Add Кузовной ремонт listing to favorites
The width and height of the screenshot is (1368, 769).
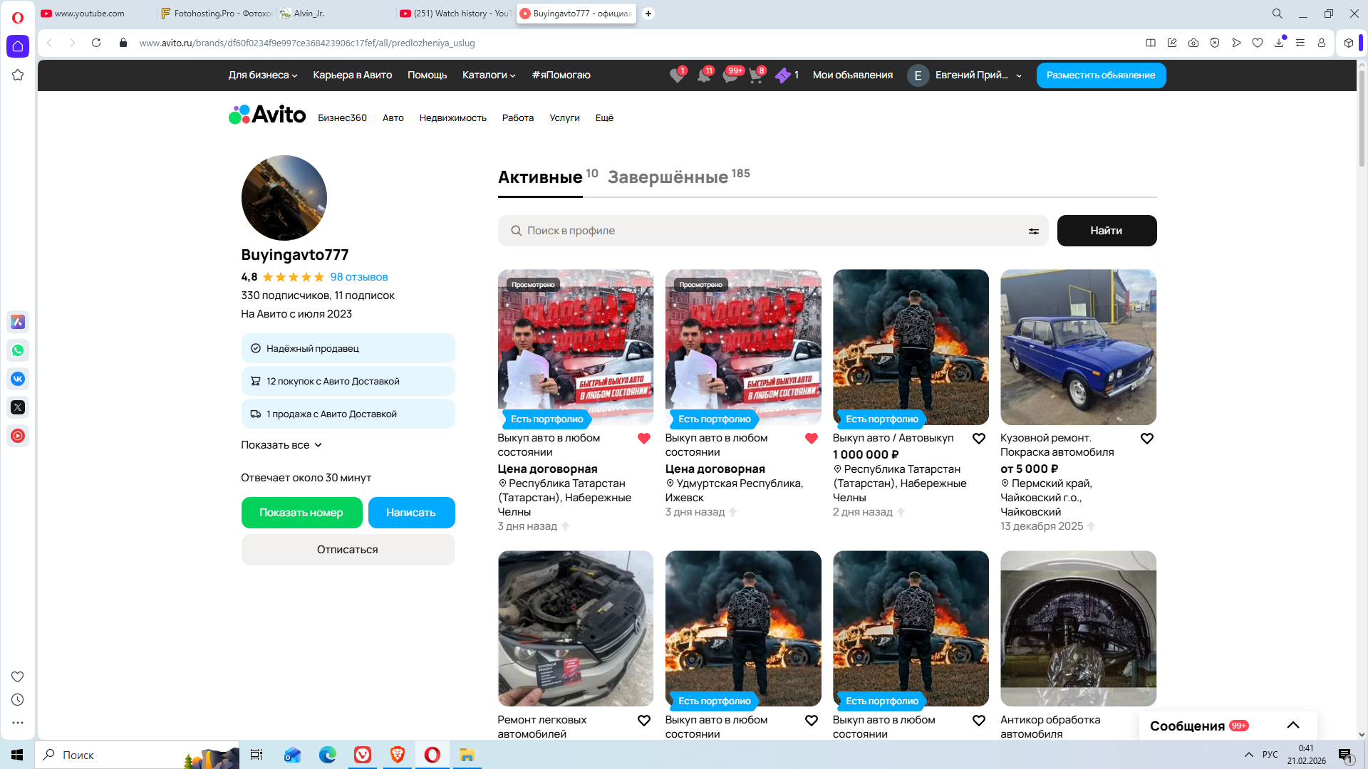[1146, 439]
